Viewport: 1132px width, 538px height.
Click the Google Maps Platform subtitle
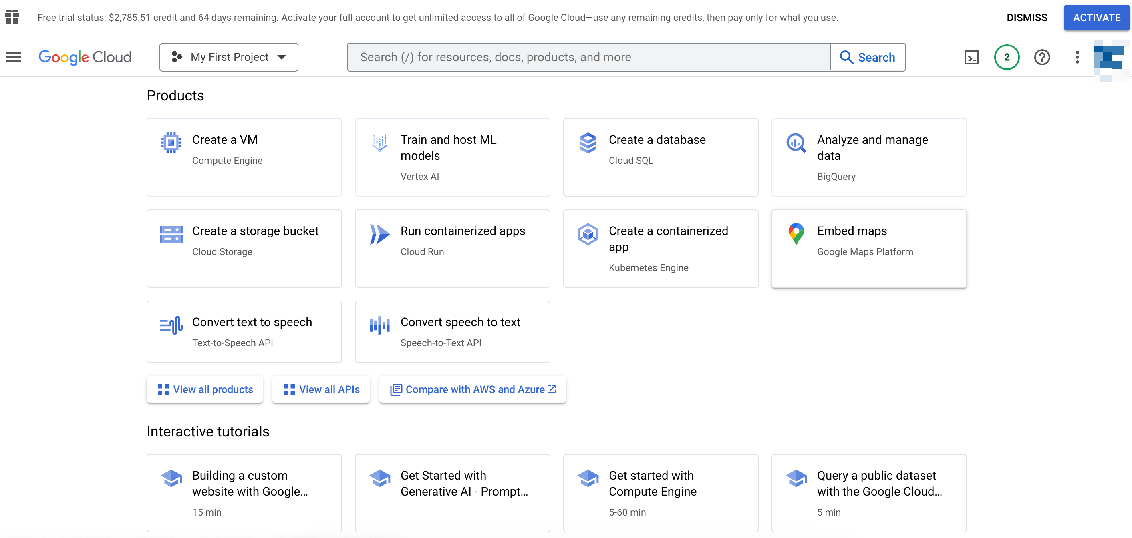coord(865,252)
